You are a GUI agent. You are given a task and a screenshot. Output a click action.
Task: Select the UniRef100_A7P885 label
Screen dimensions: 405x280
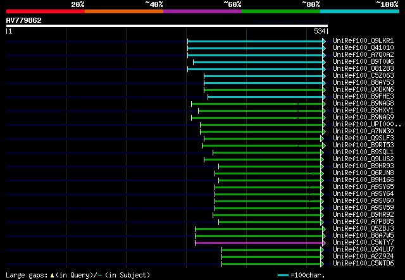363,222
